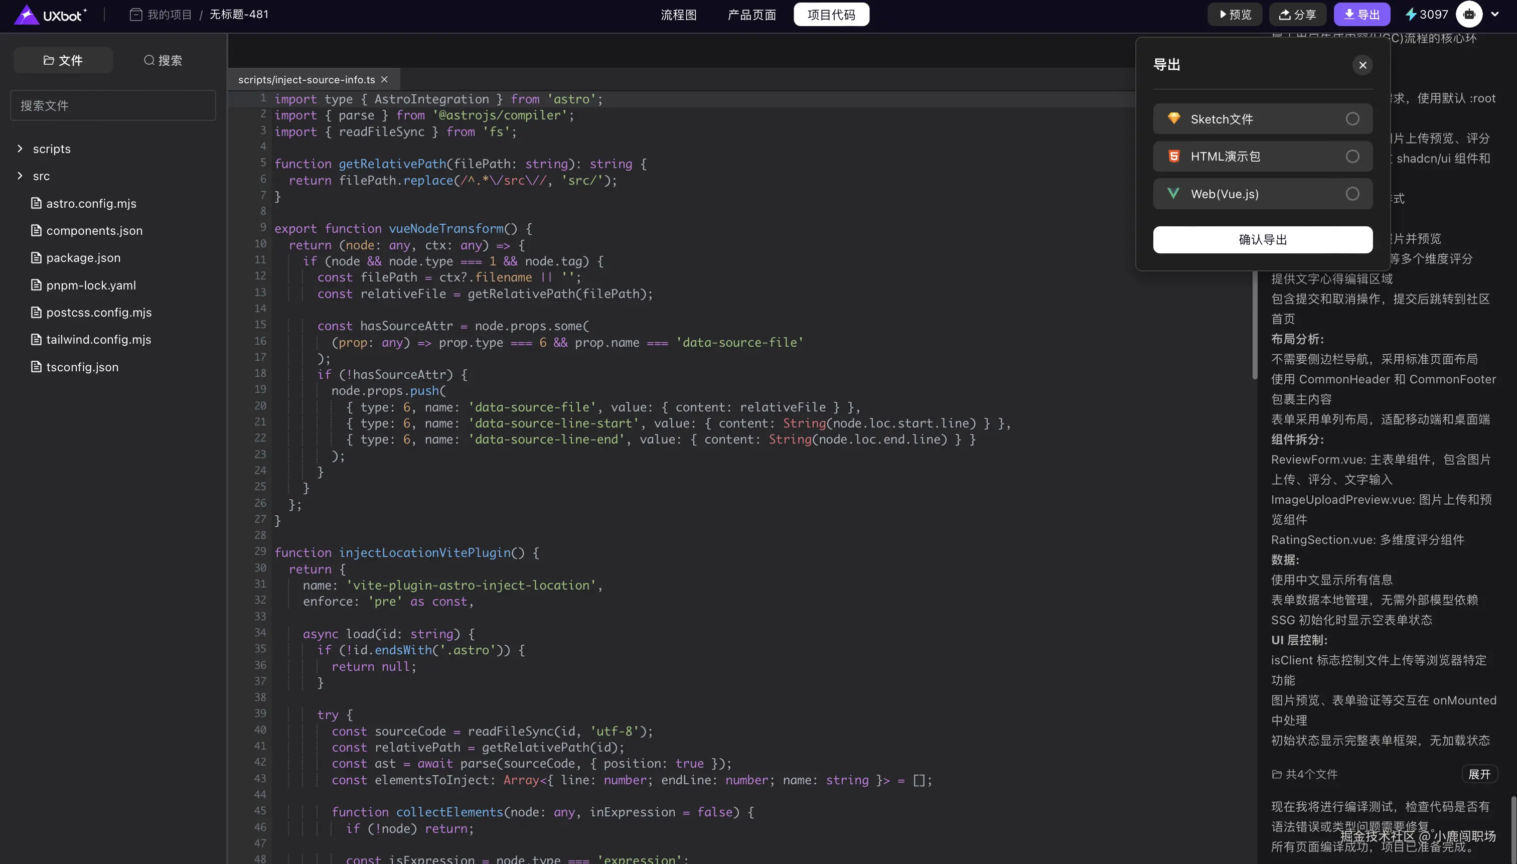
Task: Open the robot avatar profile icon
Action: click(x=1469, y=14)
